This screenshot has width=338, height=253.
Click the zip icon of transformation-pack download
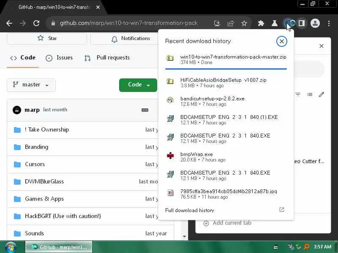170,58
